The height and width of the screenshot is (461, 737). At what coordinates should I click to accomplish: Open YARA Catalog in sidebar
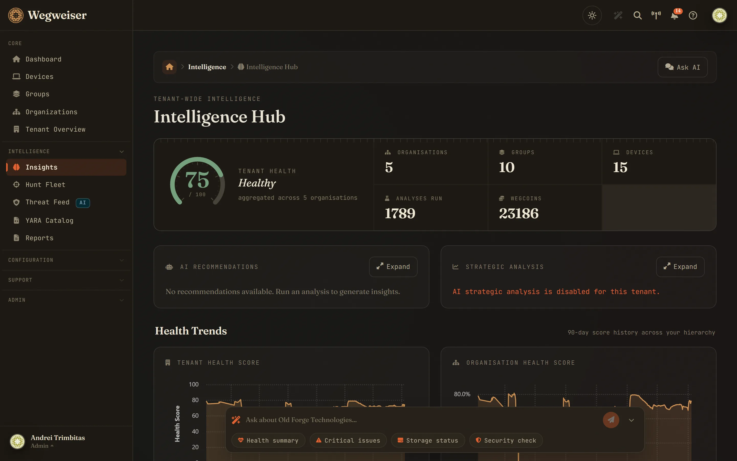click(66, 221)
